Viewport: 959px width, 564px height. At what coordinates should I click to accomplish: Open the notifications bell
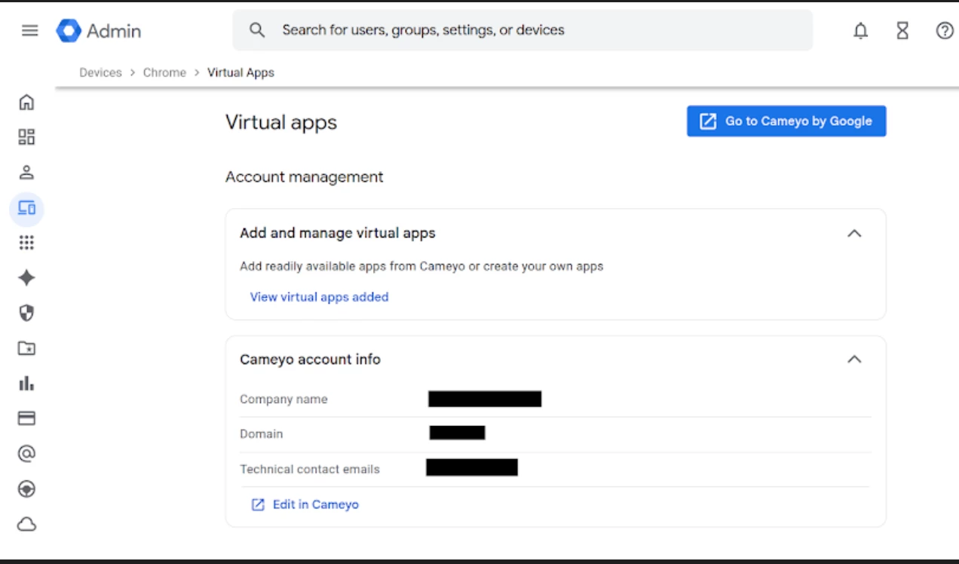point(860,30)
